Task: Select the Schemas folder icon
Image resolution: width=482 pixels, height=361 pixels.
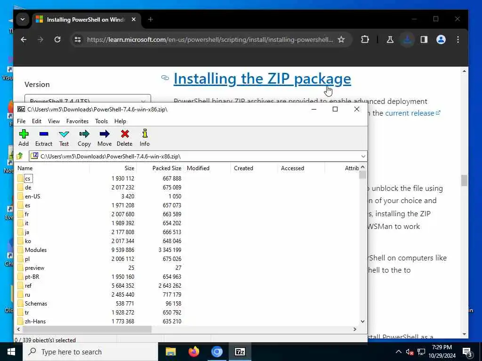Action: pyautogui.click(x=20, y=303)
